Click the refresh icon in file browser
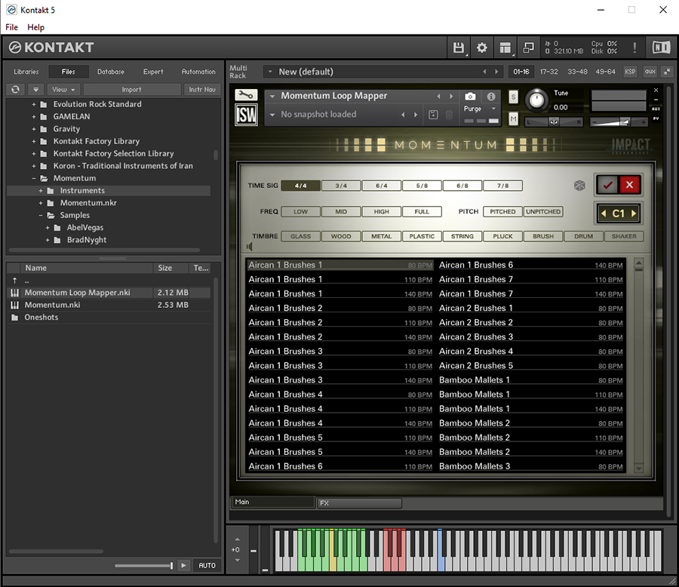This screenshot has width=679, height=587. tap(16, 89)
